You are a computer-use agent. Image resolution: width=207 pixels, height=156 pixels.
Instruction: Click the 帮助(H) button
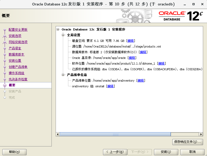(x=14, y=152)
